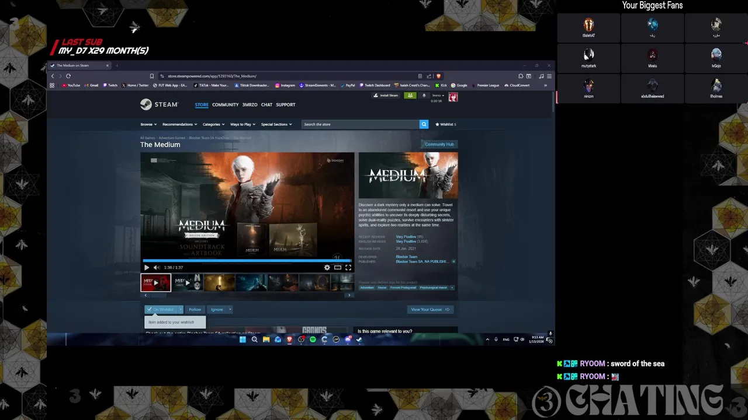Open Windows taskbar search

[254, 339]
